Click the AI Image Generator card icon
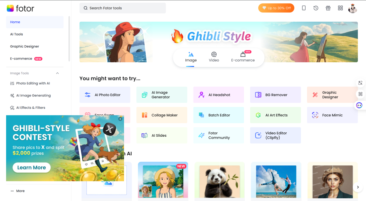The image size is (366, 201). click(x=144, y=95)
